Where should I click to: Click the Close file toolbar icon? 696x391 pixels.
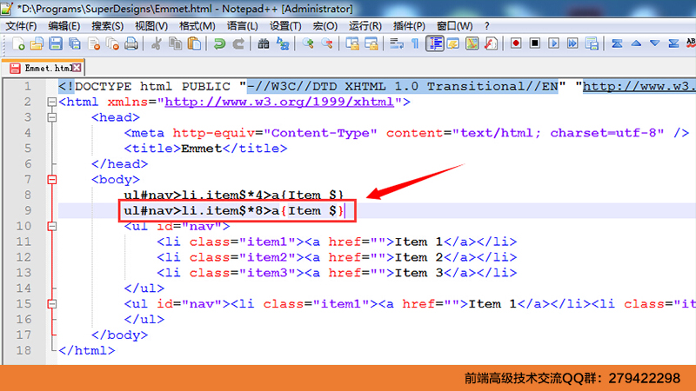pos(94,43)
